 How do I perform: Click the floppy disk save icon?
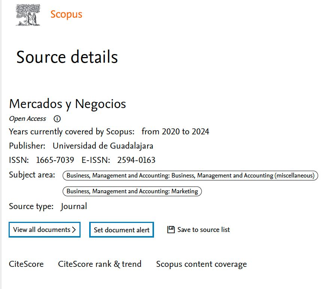point(171,230)
